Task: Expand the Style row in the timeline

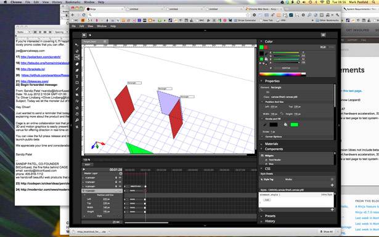Action: click(x=84, y=216)
